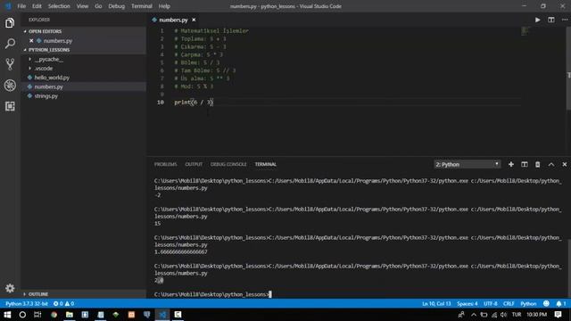This screenshot has width=571, height=321.
Task: Open Chrome from the taskbar
Action: click(54, 315)
